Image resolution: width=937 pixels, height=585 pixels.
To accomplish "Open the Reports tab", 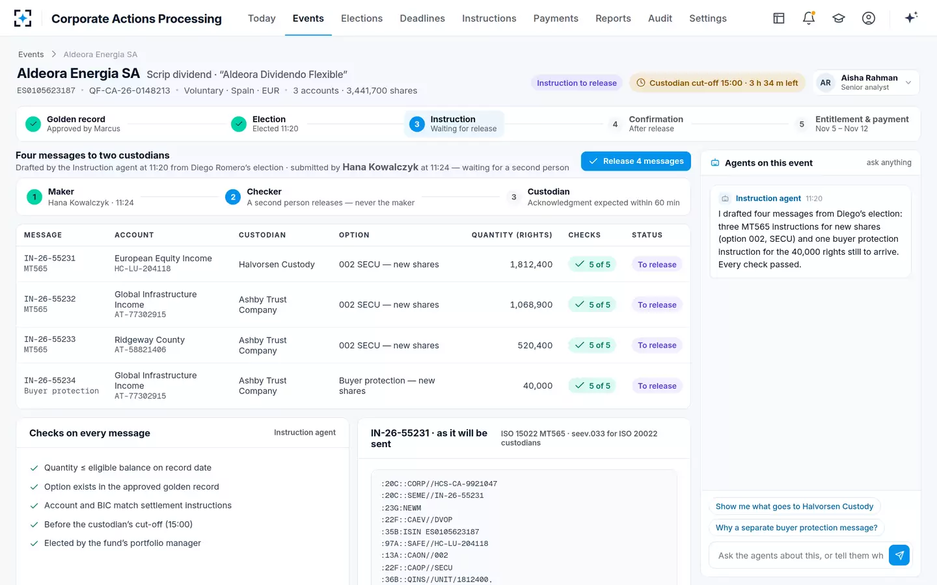I will coord(613,18).
